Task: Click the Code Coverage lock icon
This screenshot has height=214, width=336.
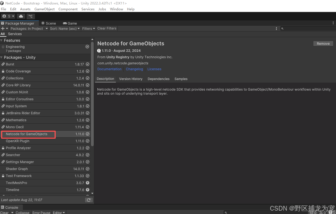Action: tap(3, 71)
